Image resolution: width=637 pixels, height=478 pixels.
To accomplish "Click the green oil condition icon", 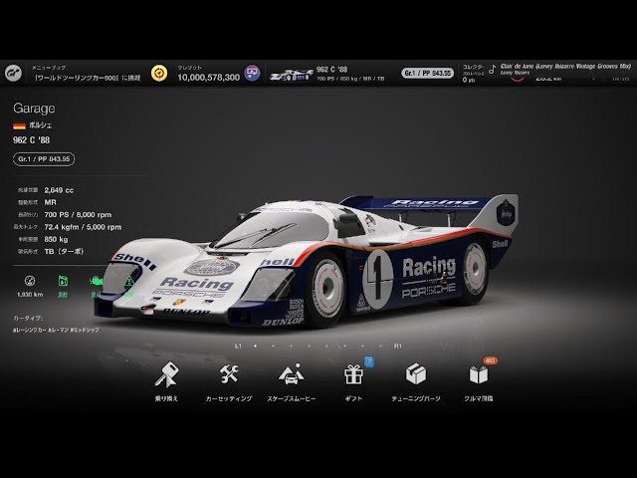I will [63, 281].
